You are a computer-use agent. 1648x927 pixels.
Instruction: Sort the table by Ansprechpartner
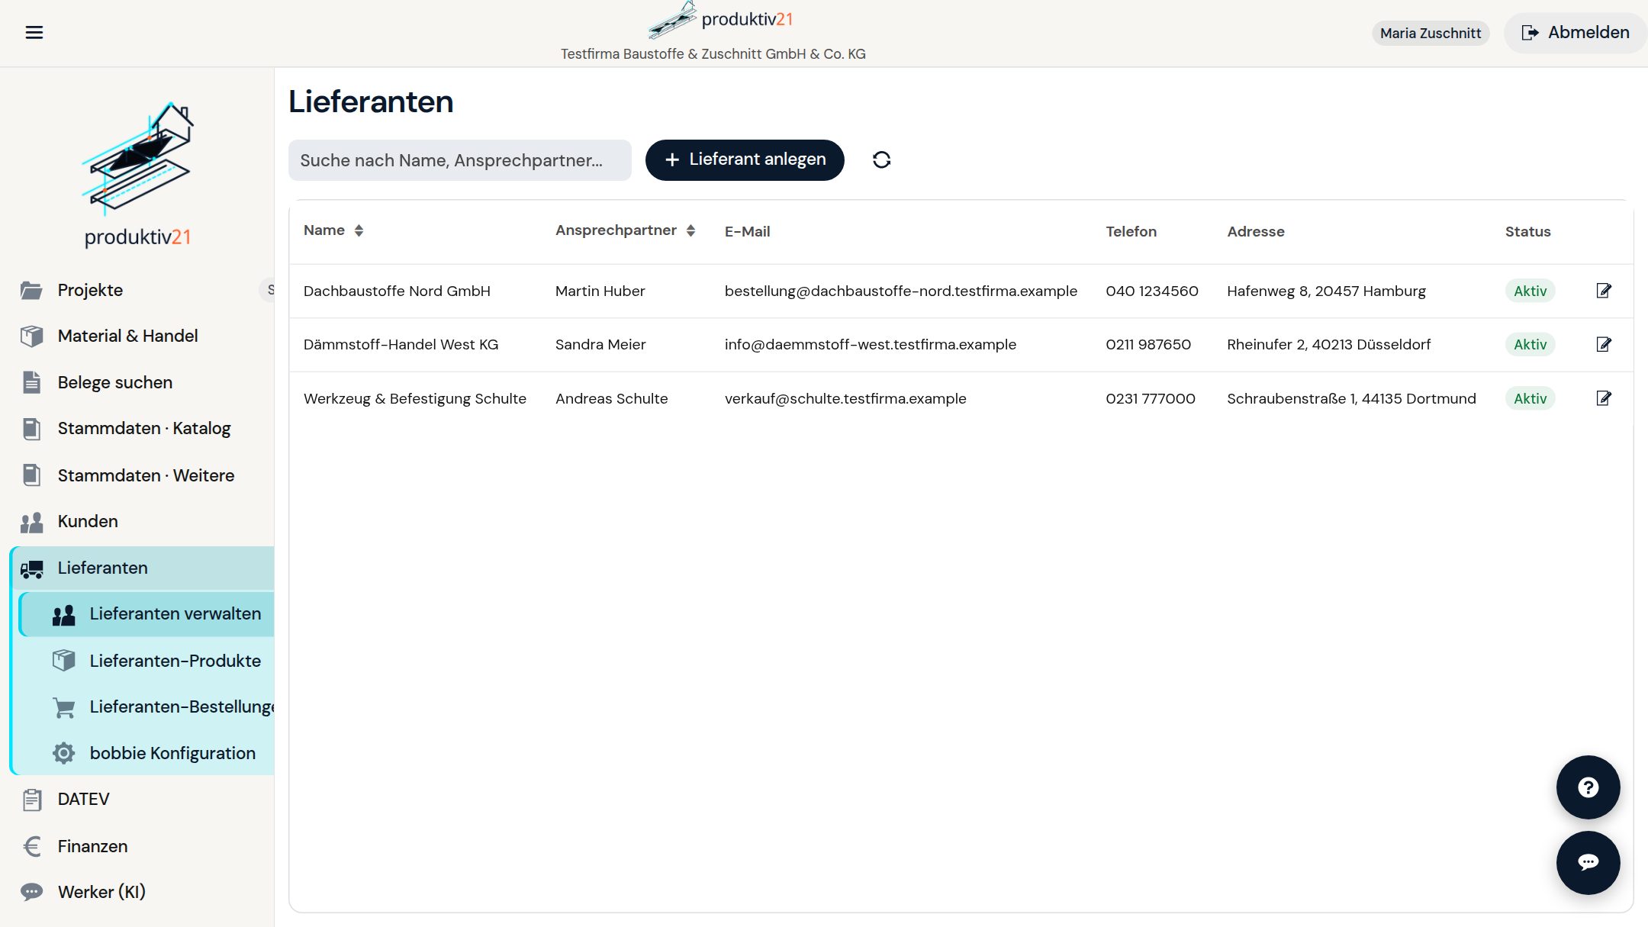[625, 230]
